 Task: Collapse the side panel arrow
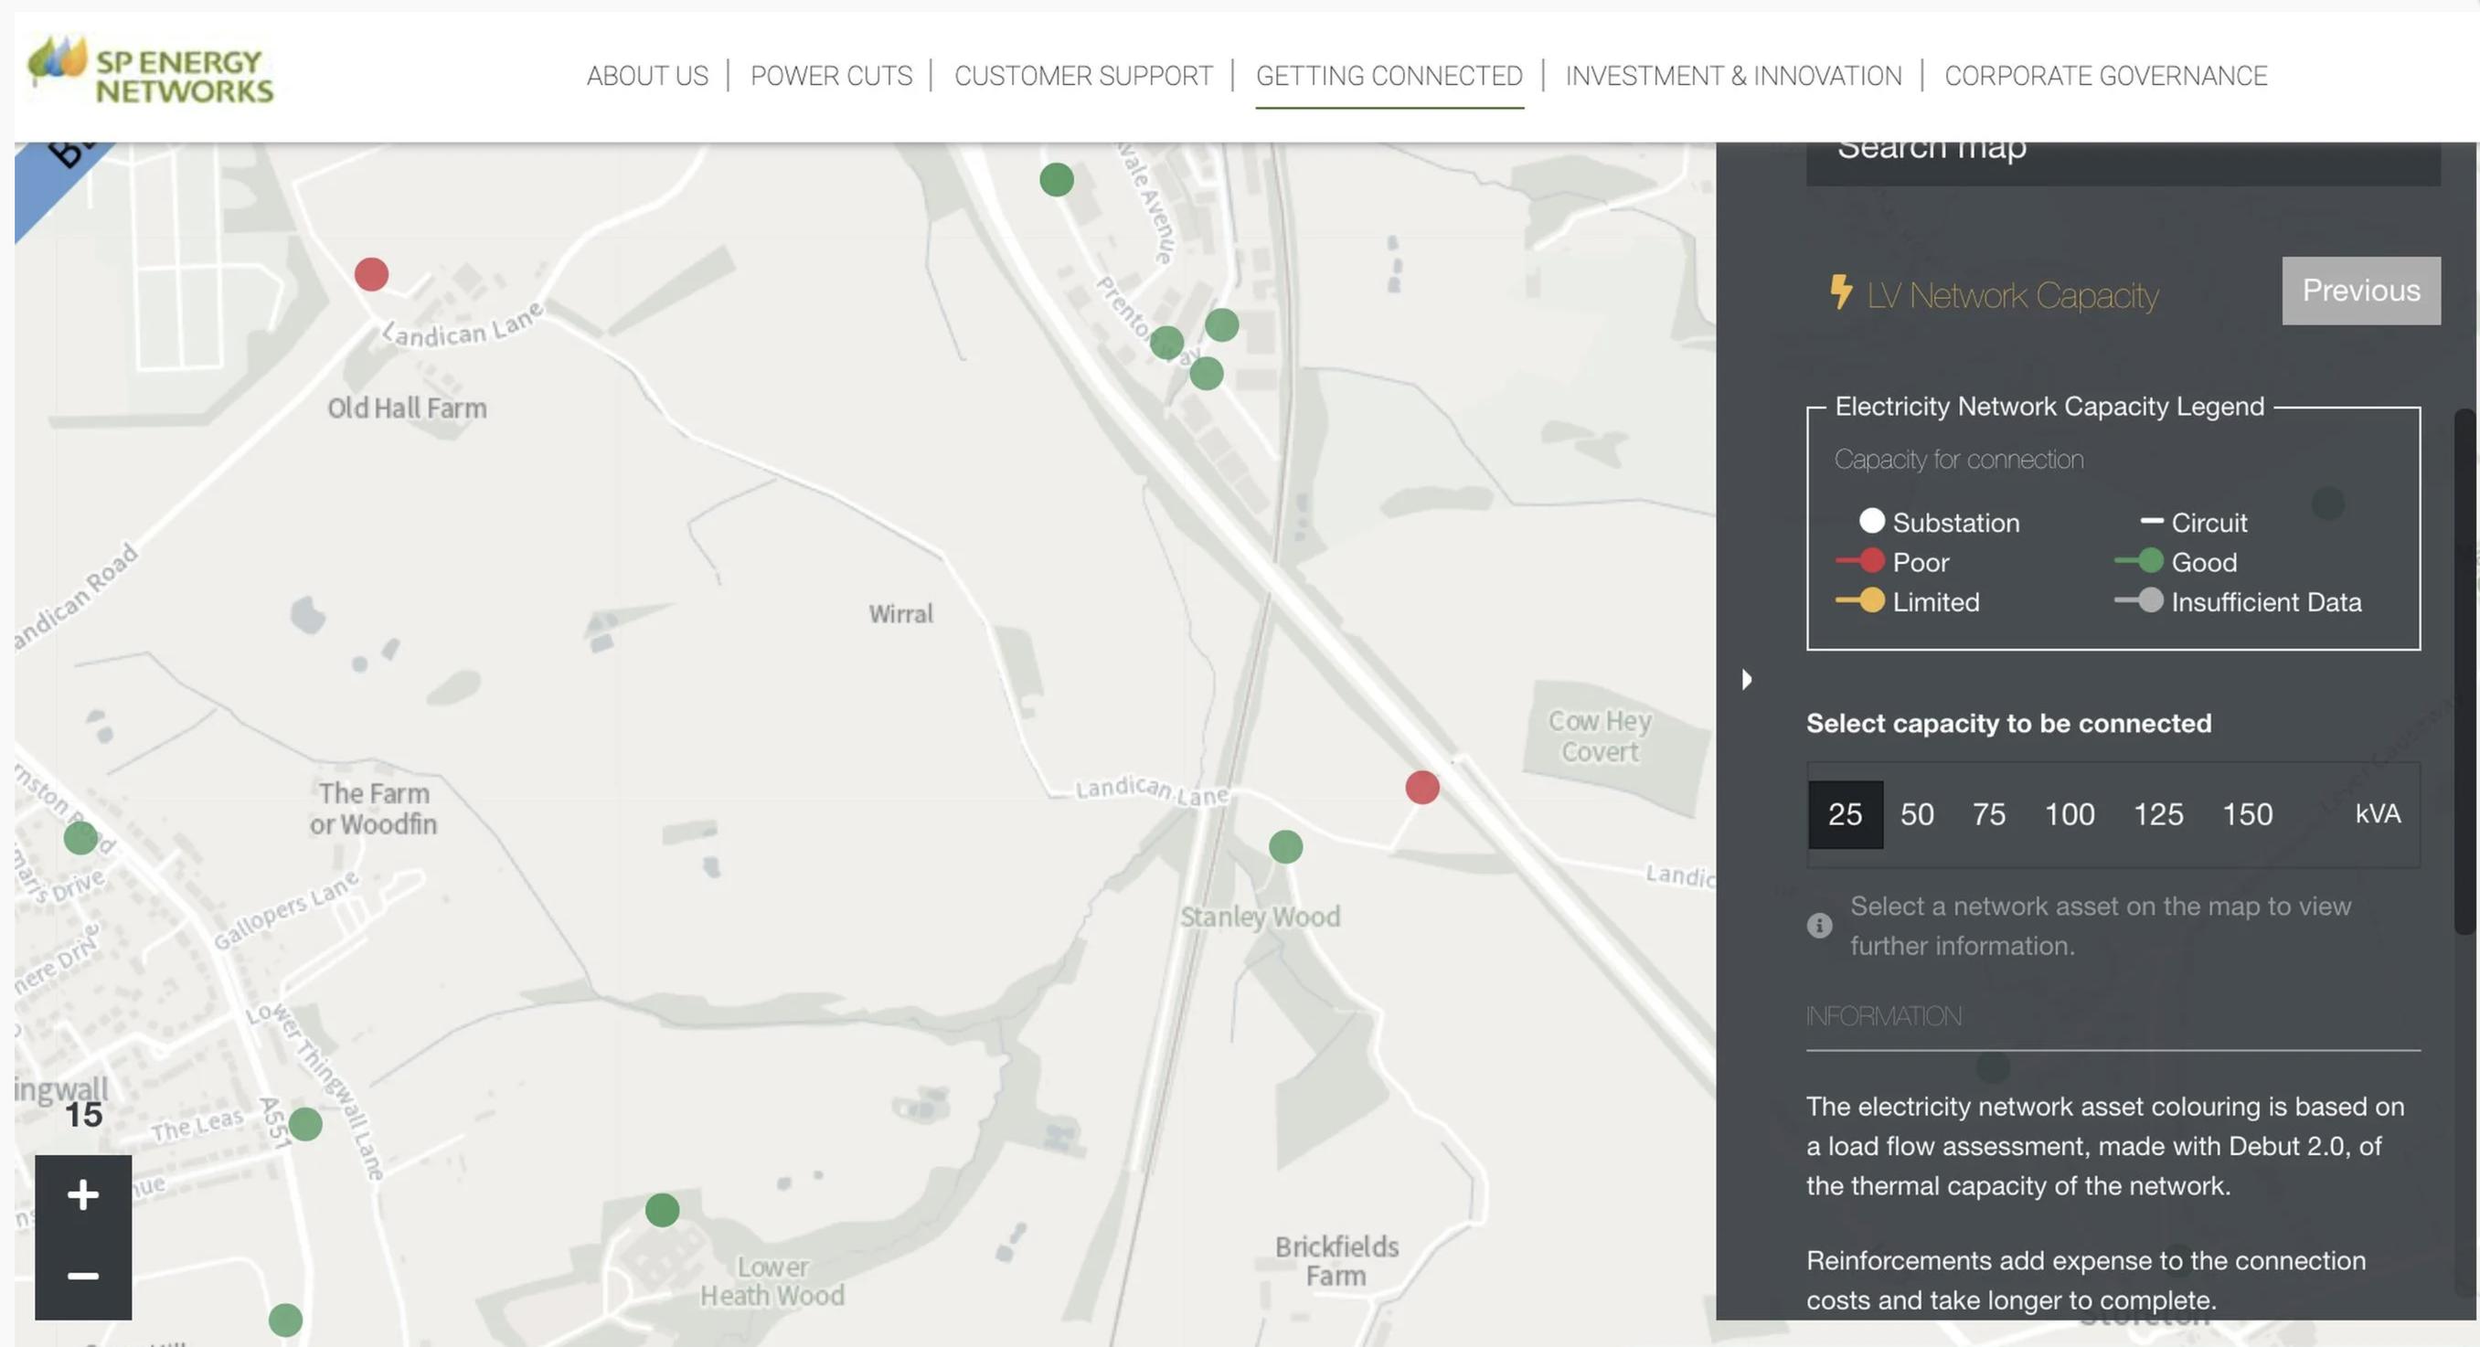point(1746,679)
